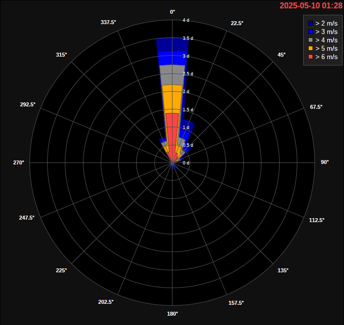The image size is (344, 325).
Task: Click the 22.5° direction label
Action: point(237,23)
